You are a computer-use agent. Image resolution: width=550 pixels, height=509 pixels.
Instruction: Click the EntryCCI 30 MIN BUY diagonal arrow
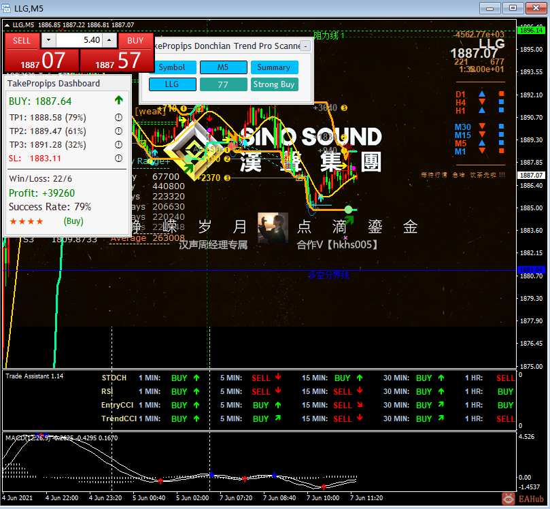coord(441,404)
